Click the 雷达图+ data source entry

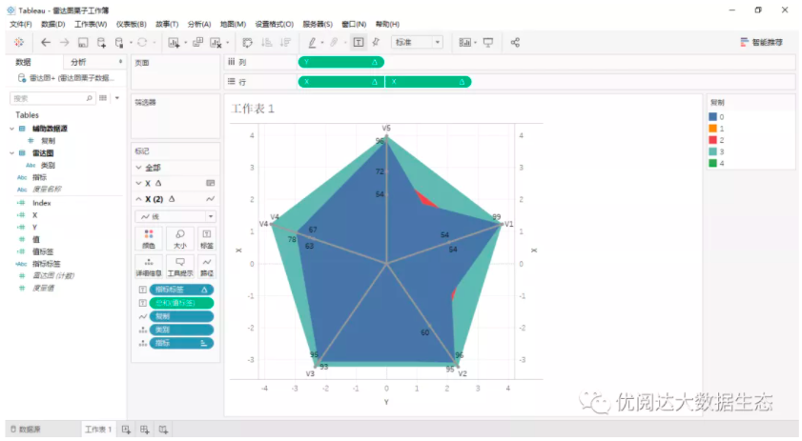click(67, 78)
